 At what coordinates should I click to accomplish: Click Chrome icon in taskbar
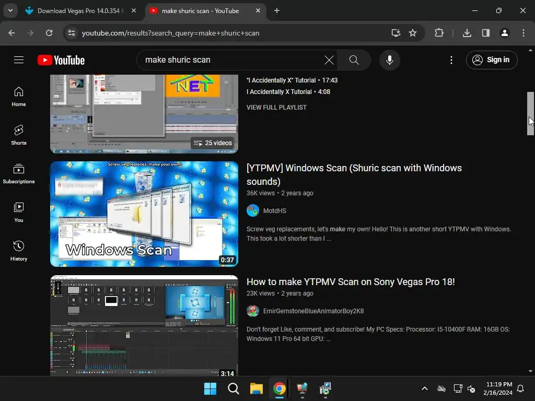point(279,388)
